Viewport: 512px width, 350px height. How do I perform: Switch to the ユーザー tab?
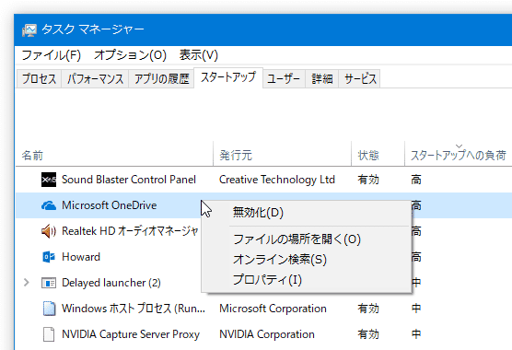click(x=284, y=78)
